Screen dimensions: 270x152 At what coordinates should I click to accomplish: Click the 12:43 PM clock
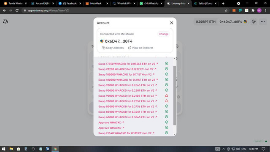[x=253, y=149]
